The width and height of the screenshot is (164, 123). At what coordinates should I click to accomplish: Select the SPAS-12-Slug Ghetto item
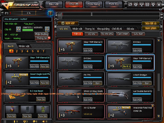[81, 95]
